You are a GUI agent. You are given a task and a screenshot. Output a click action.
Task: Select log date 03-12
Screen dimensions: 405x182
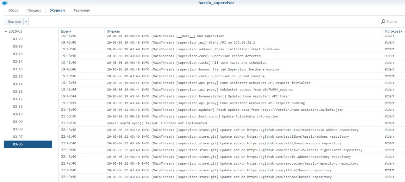tap(18, 99)
